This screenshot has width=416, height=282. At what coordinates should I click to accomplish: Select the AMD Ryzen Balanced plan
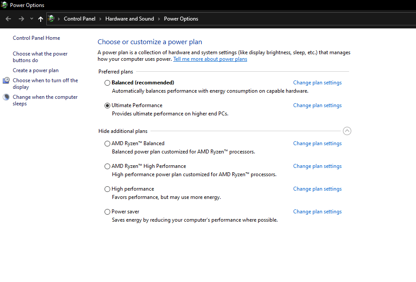coord(107,143)
